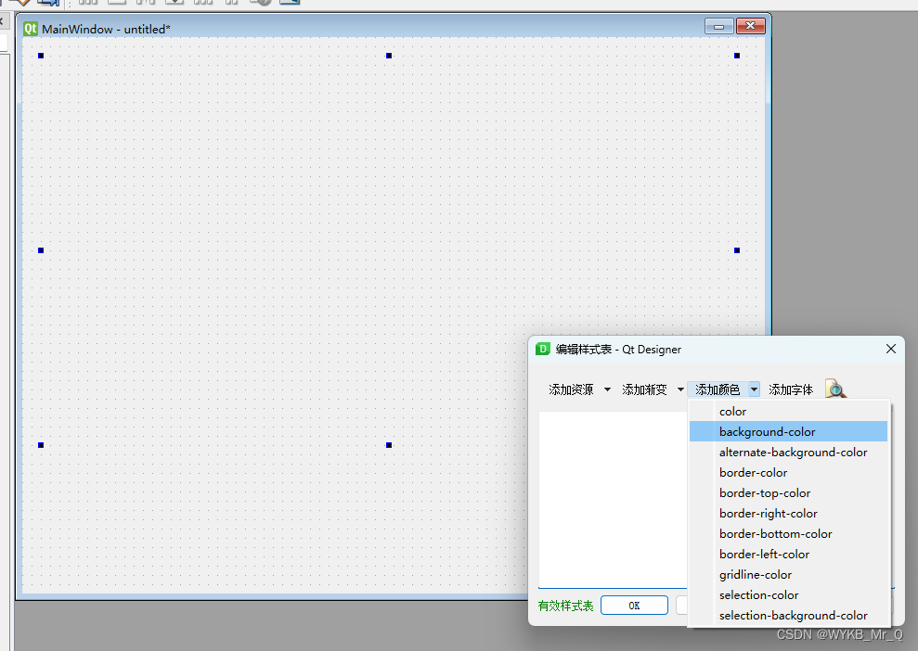The image size is (918, 651).
Task: Select 'background-color' menu entry
Action: 788,431
